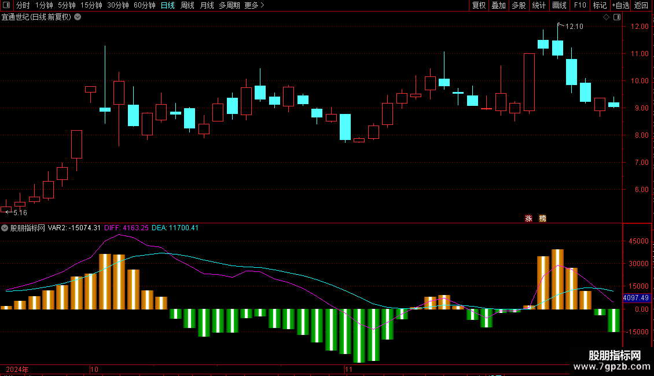Click the 45000 indicator axis label
Image resolution: width=654 pixels, height=376 pixels.
click(638, 241)
